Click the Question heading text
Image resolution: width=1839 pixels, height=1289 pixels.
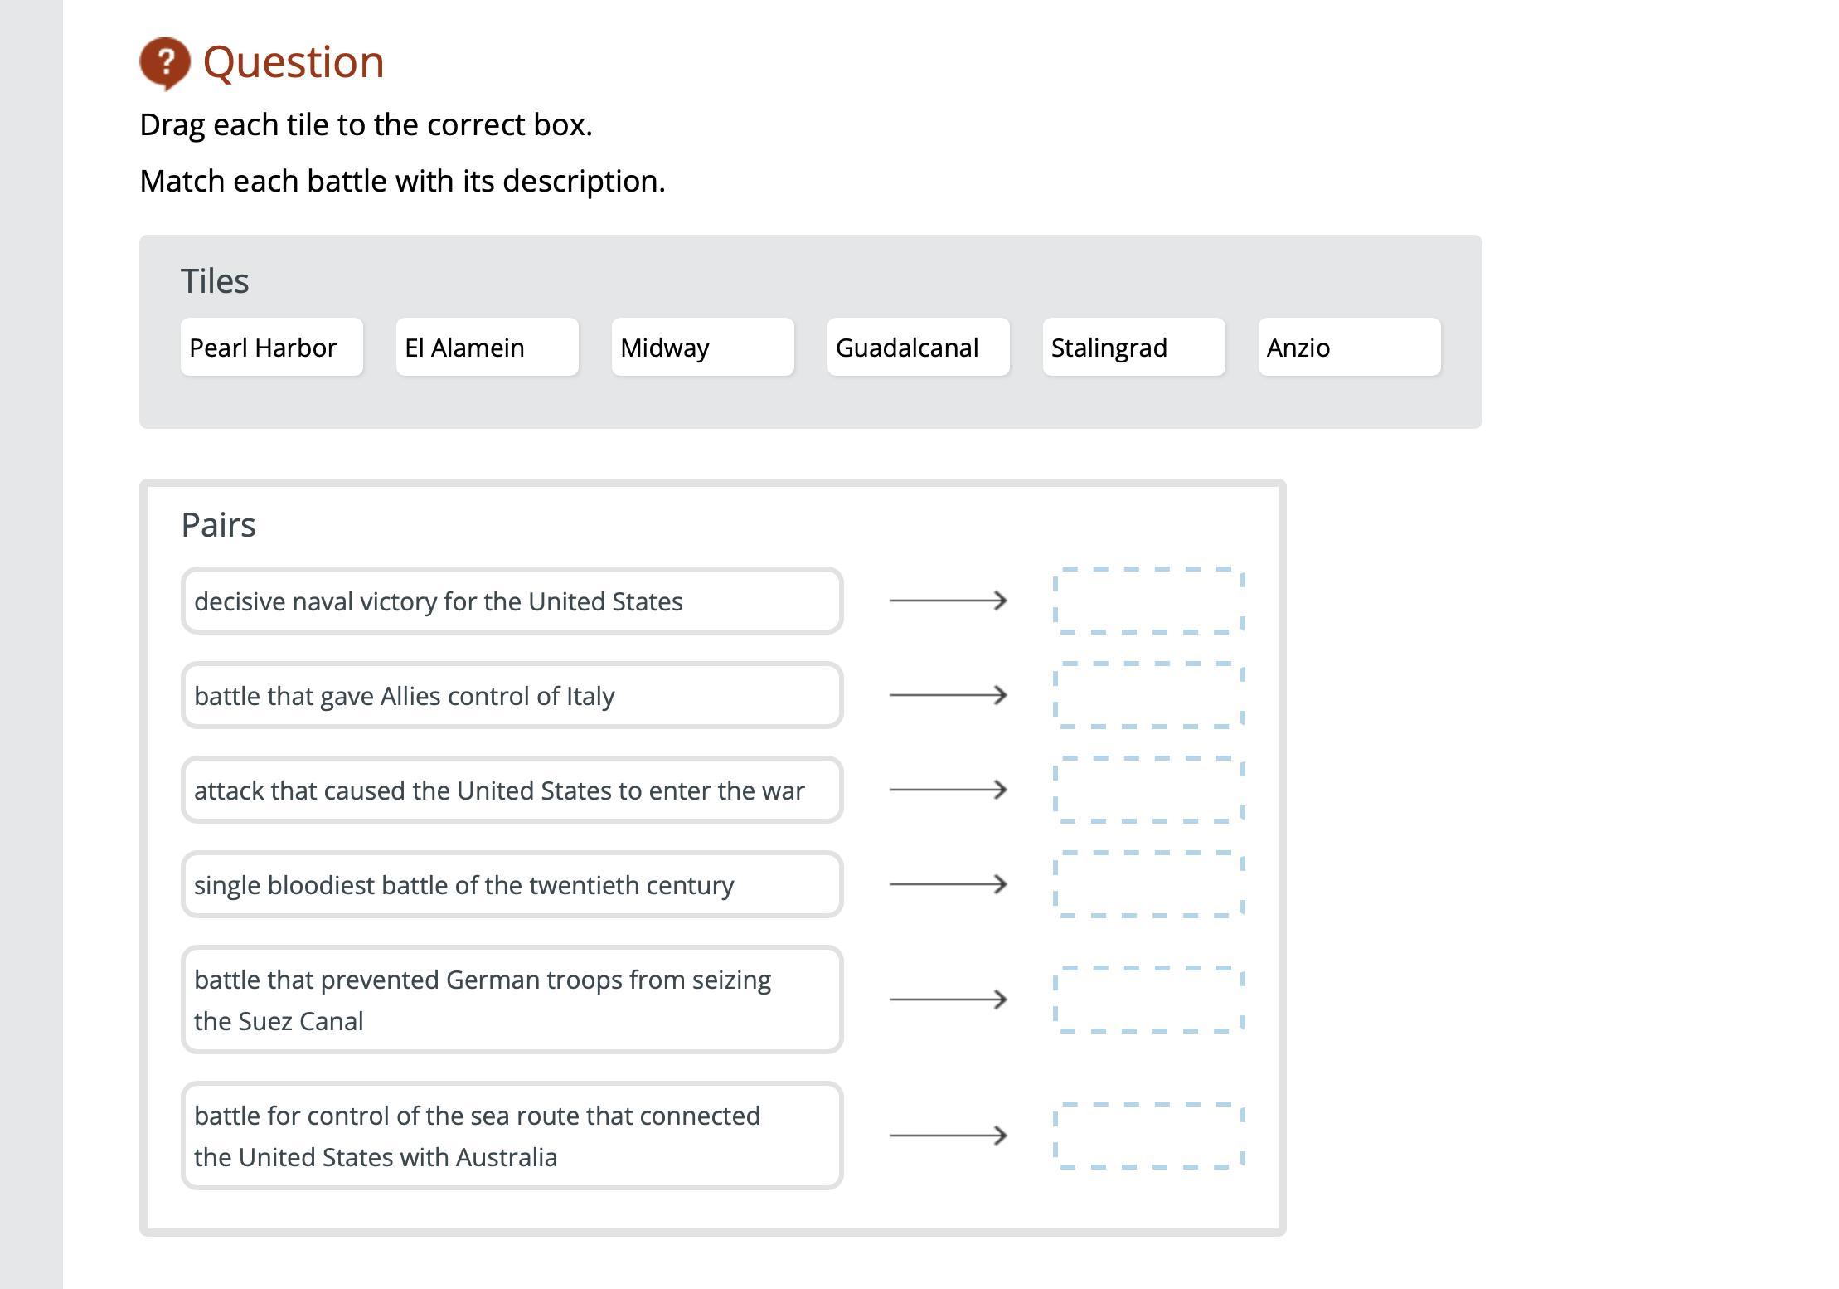[x=294, y=62]
